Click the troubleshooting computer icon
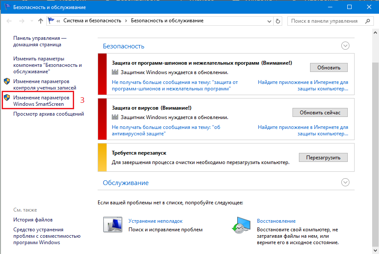This screenshot has width=379, height=254. click(113, 224)
